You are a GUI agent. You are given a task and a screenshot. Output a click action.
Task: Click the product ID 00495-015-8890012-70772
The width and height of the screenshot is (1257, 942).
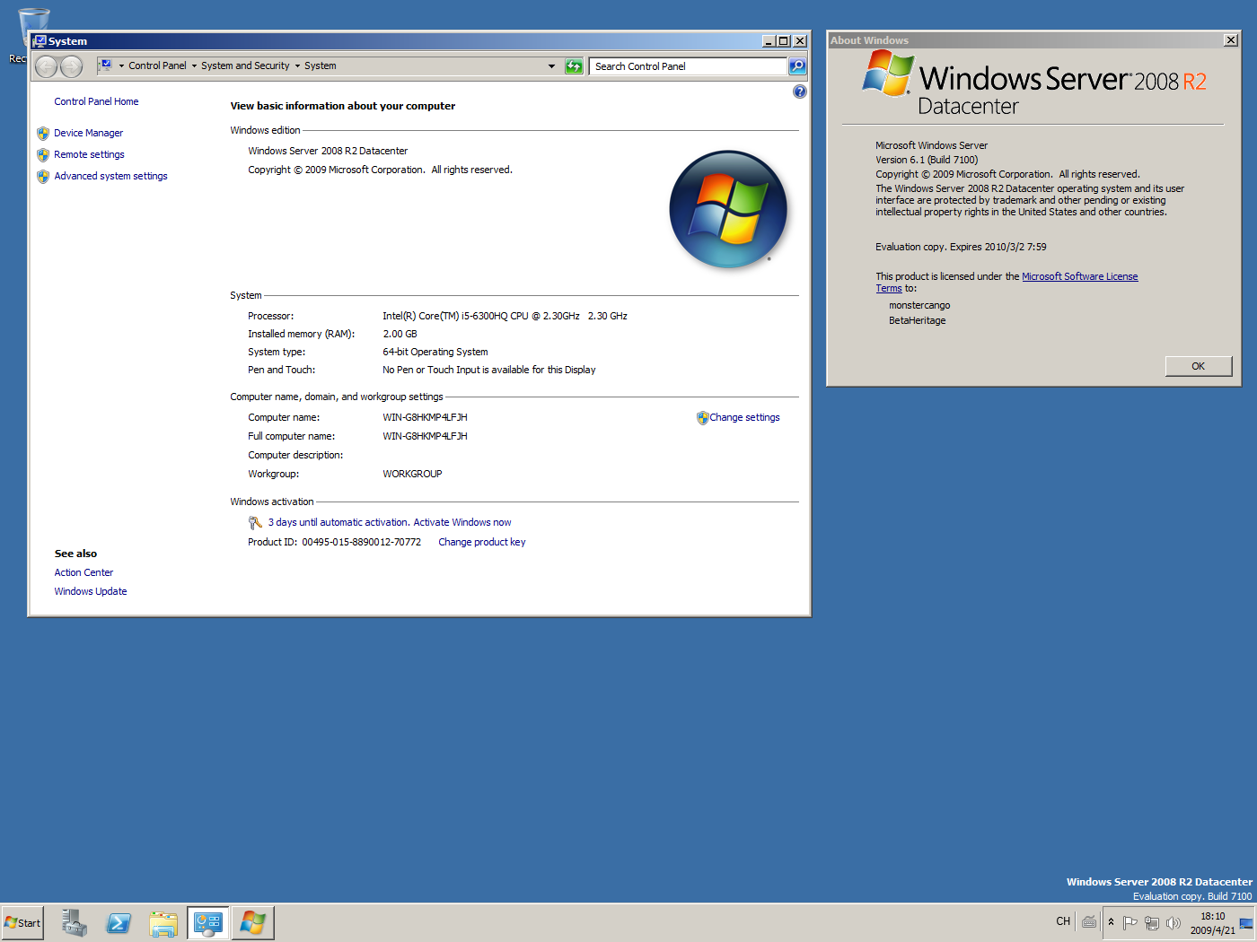tap(361, 542)
